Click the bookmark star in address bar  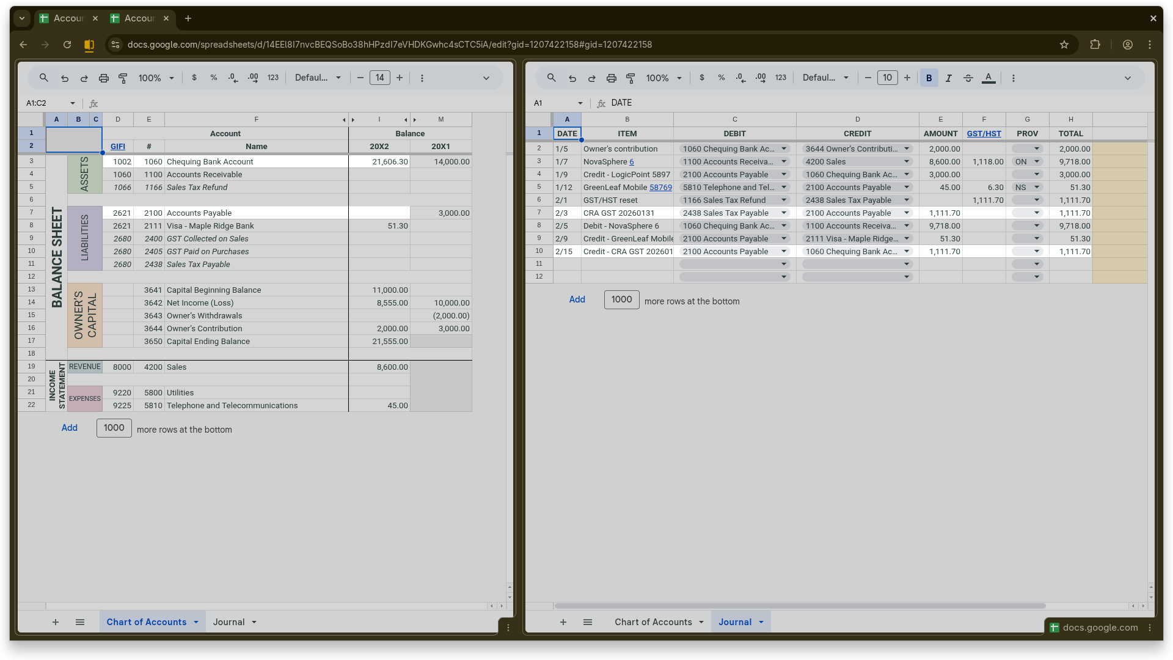(1064, 45)
